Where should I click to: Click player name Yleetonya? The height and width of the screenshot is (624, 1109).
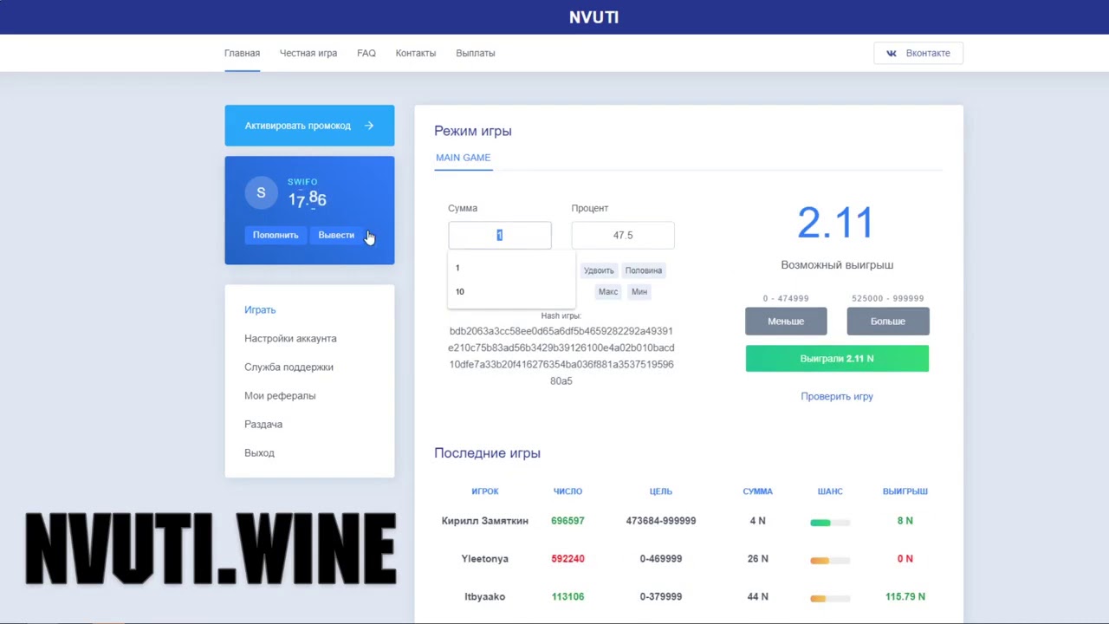(x=484, y=559)
